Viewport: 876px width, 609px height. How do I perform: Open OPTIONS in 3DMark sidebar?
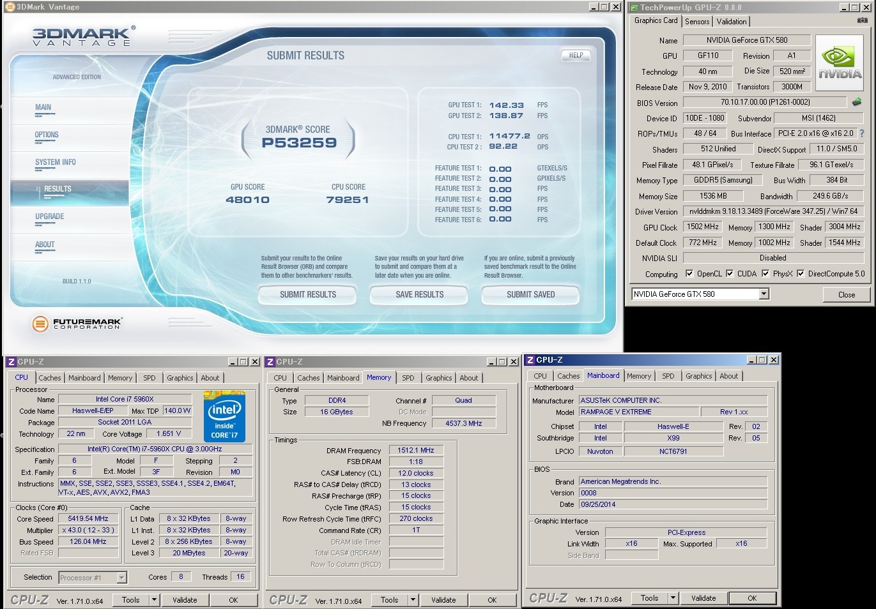(47, 135)
